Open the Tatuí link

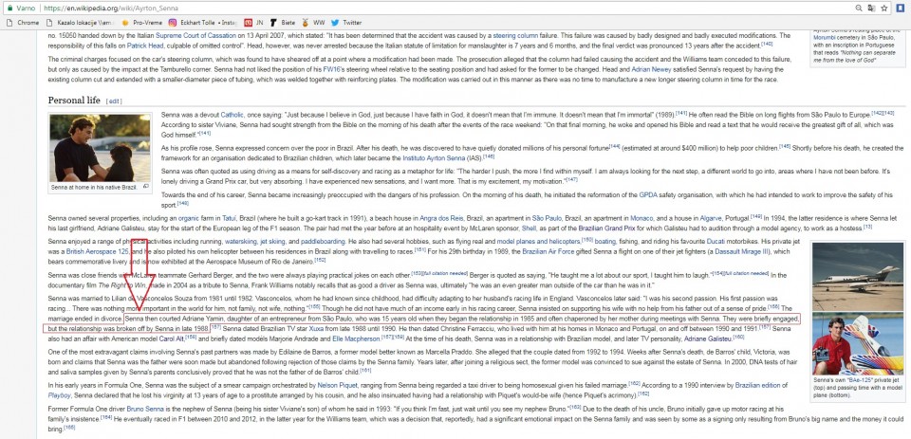pyautogui.click(x=229, y=218)
